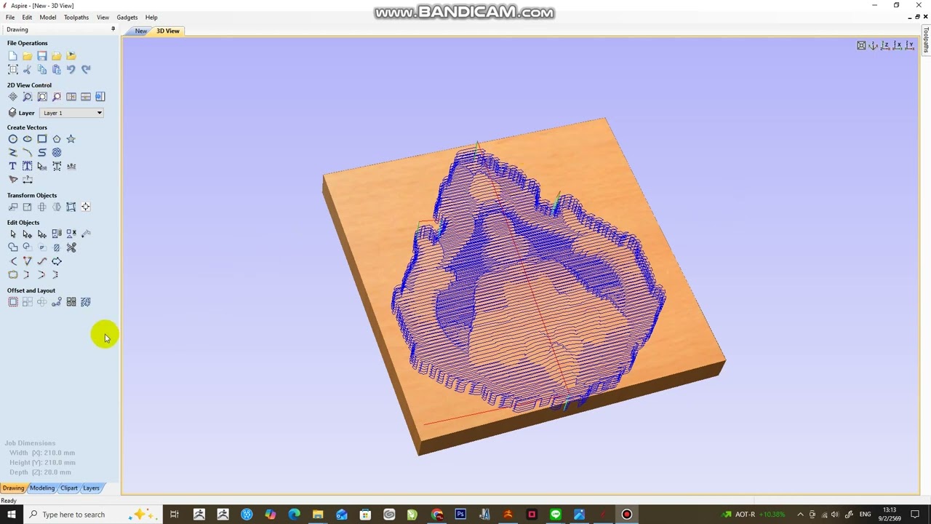
Task: Paste objects from the clipboard
Action: 56,70
